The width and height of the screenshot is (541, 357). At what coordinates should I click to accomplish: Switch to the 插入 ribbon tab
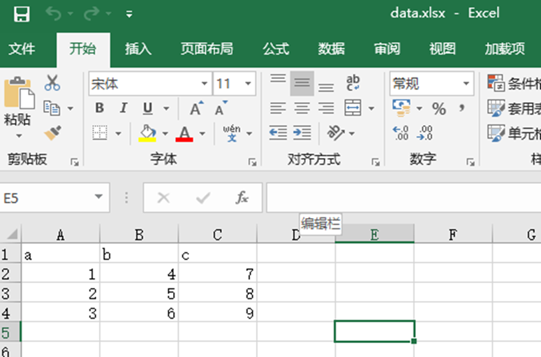pos(138,49)
